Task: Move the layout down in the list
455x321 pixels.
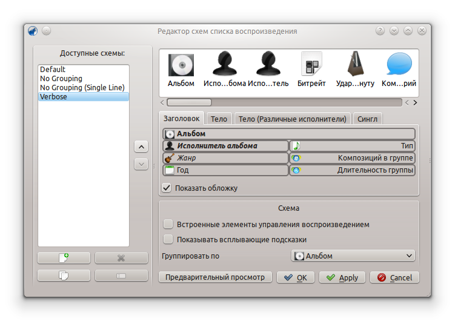Action: (141, 164)
